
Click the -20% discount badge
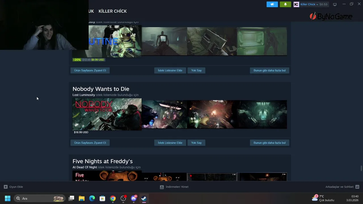click(77, 60)
